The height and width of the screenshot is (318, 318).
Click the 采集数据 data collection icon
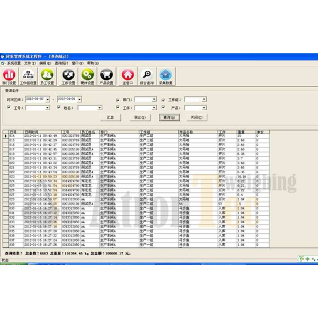point(166,76)
